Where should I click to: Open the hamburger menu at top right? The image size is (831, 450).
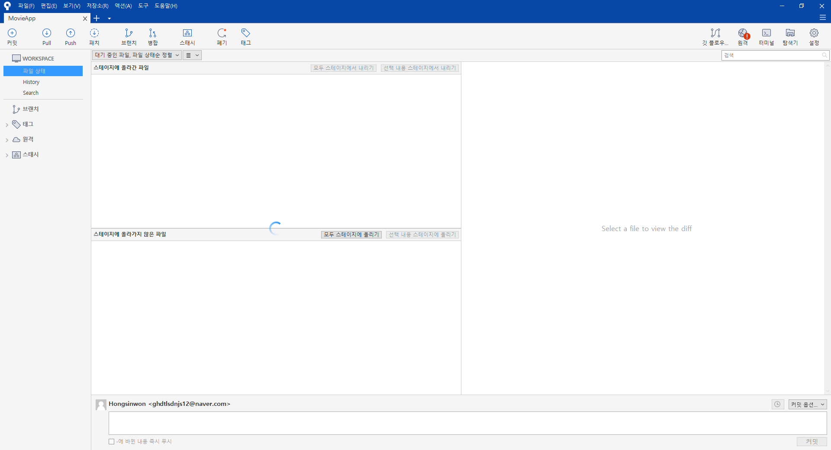823,18
